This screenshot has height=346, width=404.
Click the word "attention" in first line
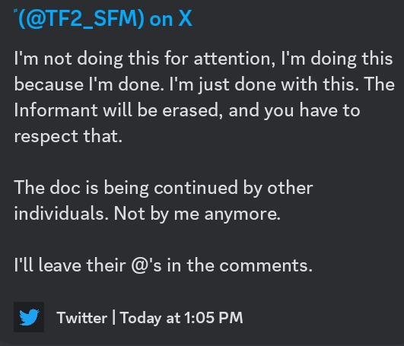pos(232,59)
